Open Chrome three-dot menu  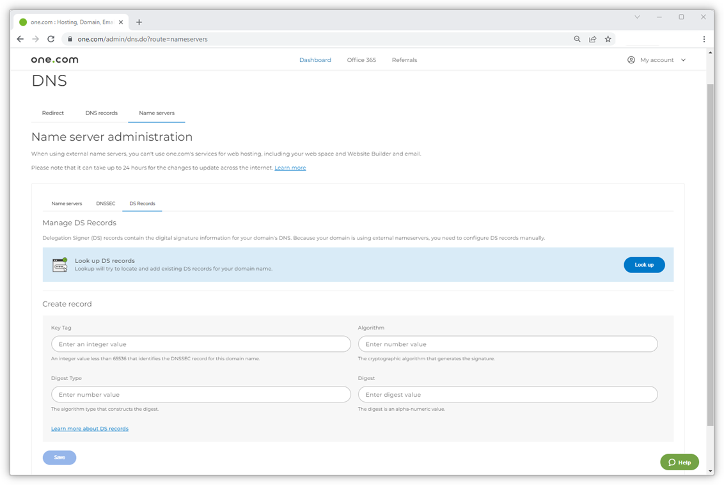tap(704, 39)
